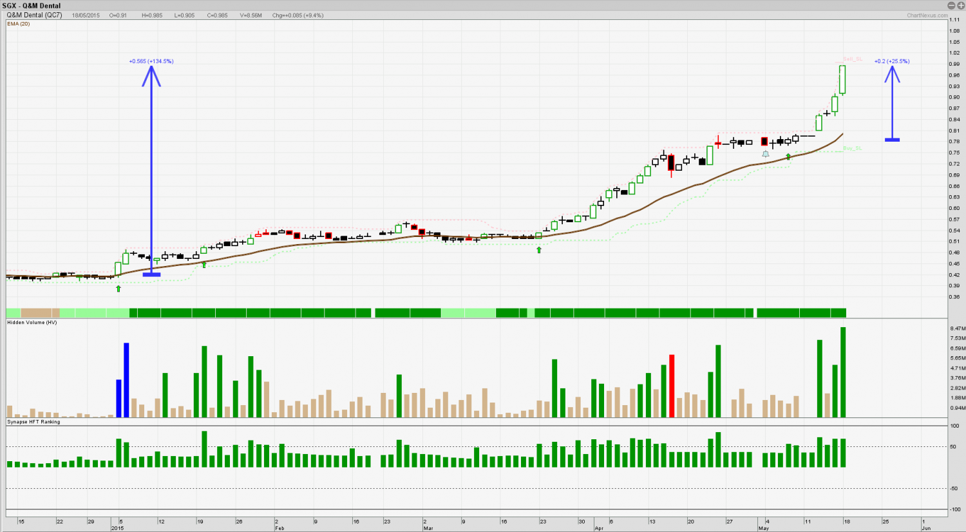Click the tan segment of the trend color strip
966x532 pixels.
(40, 313)
